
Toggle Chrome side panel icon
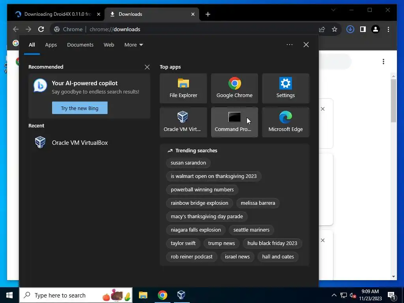[363, 29]
